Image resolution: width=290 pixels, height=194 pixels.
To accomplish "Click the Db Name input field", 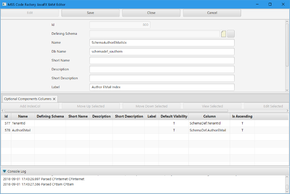I will [162, 52].
